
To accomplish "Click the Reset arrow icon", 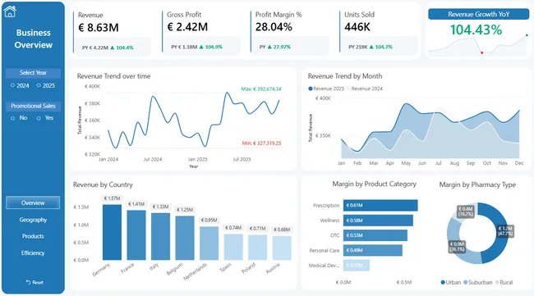I will coord(28,282).
